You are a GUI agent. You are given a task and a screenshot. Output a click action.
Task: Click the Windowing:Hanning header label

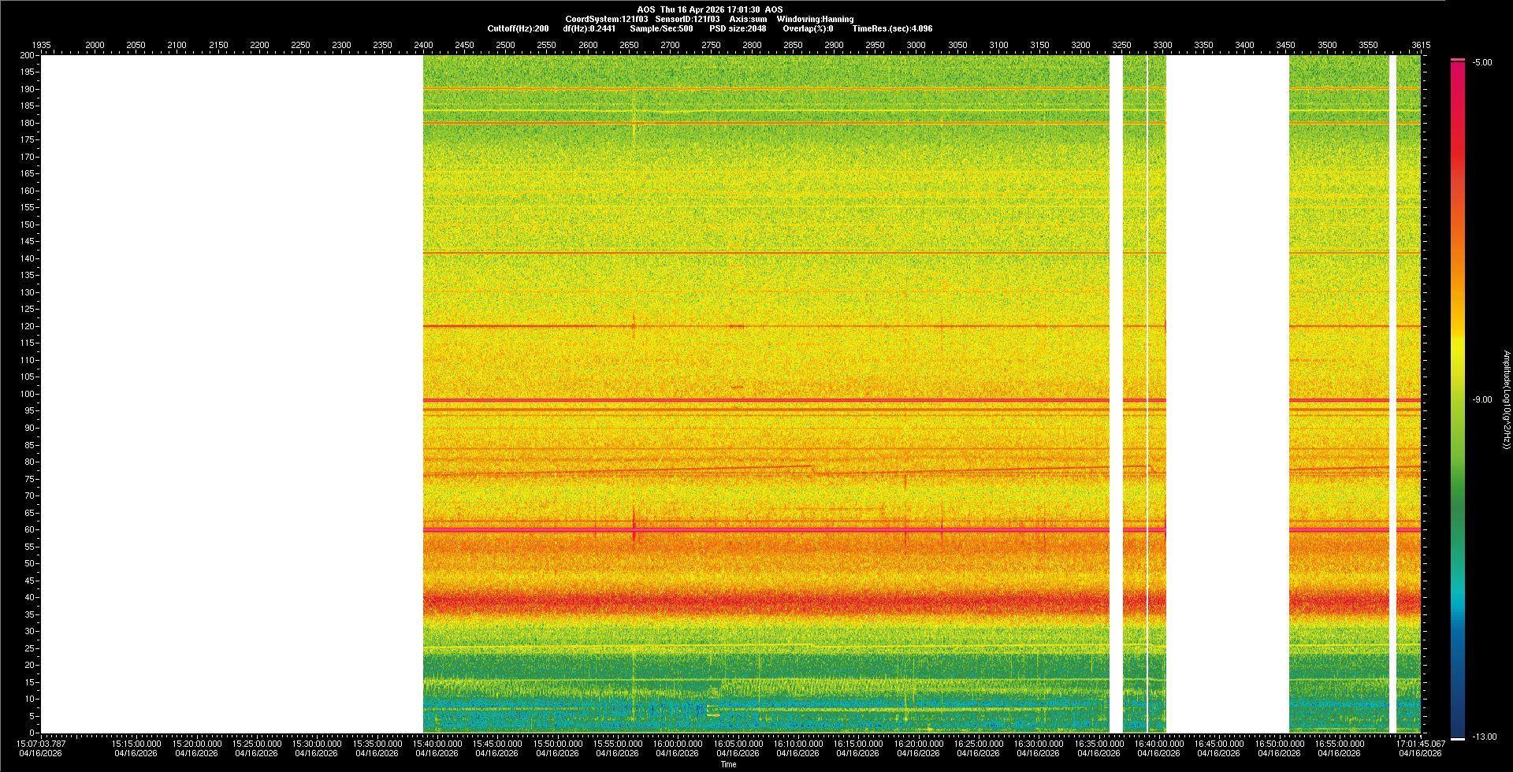click(815, 19)
